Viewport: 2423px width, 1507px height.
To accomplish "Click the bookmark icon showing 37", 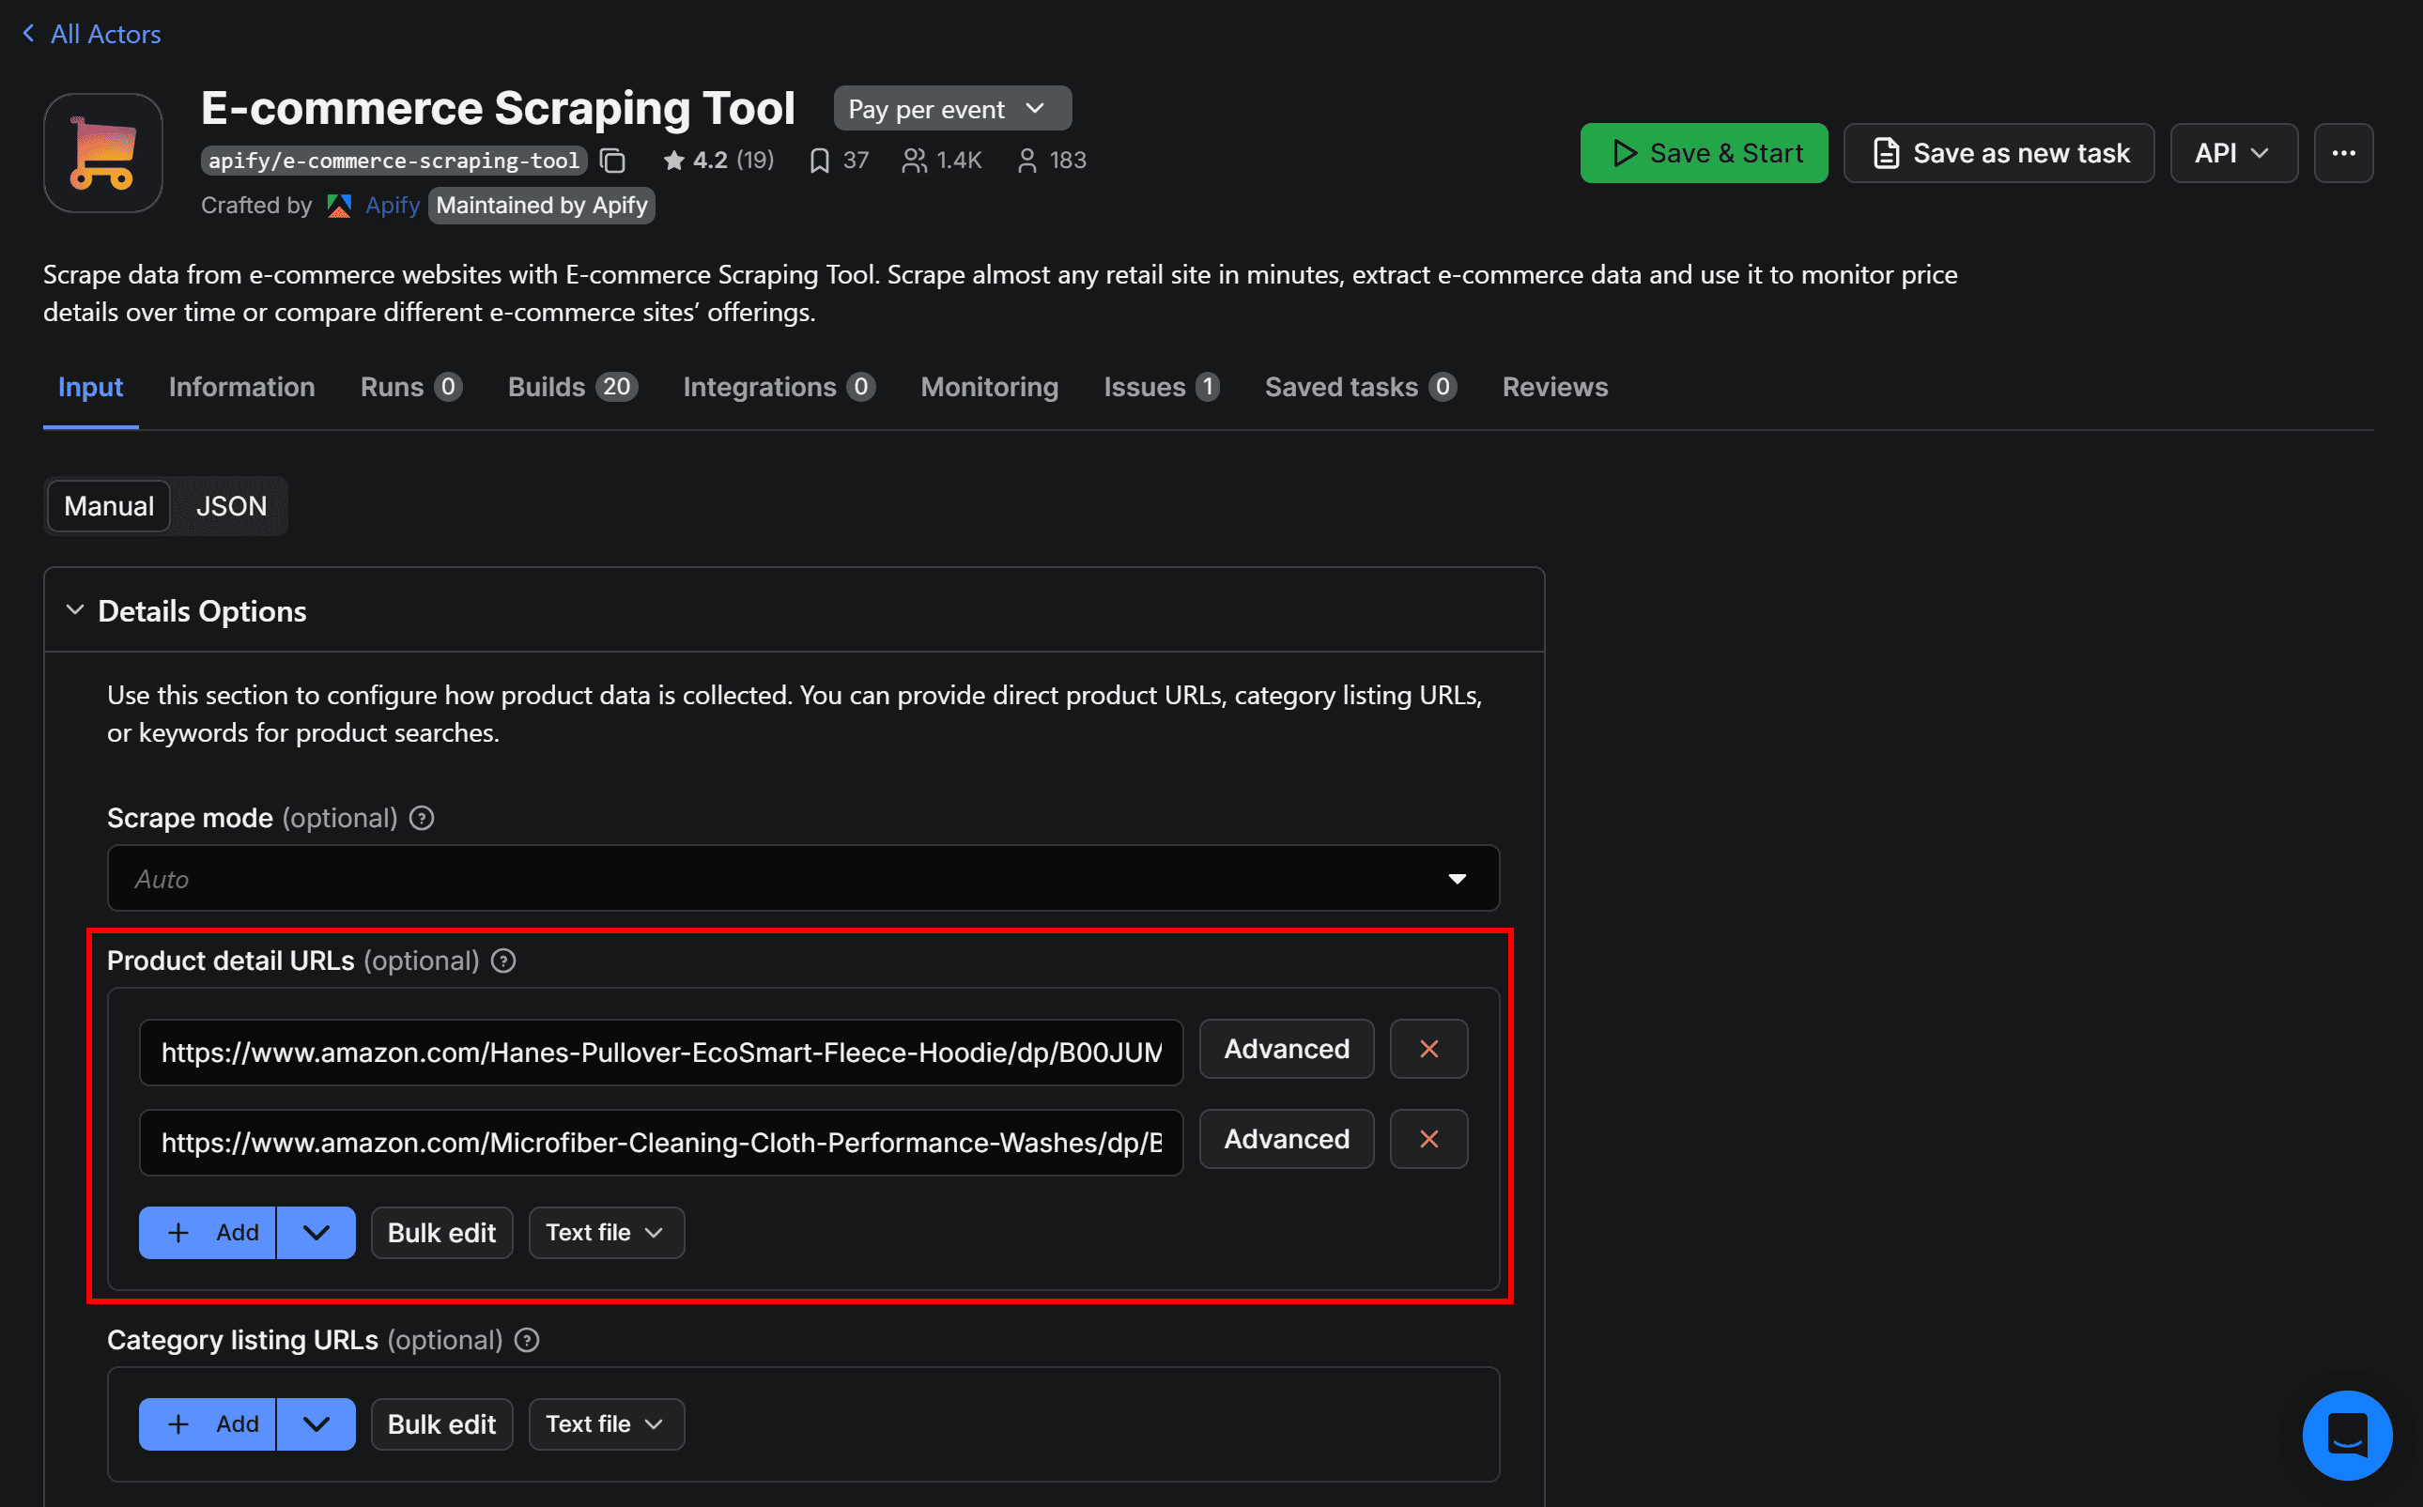I will (820, 160).
